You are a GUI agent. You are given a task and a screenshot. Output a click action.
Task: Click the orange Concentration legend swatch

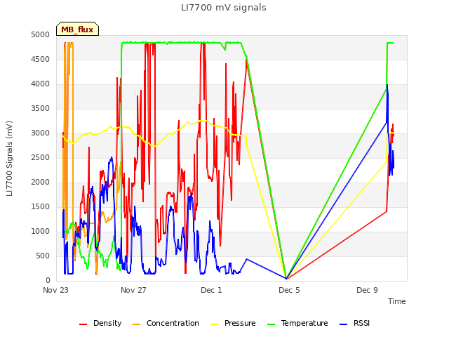pyautogui.click(x=137, y=324)
